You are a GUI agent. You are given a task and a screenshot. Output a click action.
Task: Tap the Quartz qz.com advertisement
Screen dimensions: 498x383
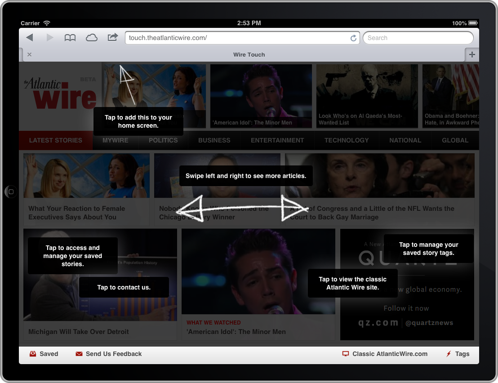click(407, 285)
